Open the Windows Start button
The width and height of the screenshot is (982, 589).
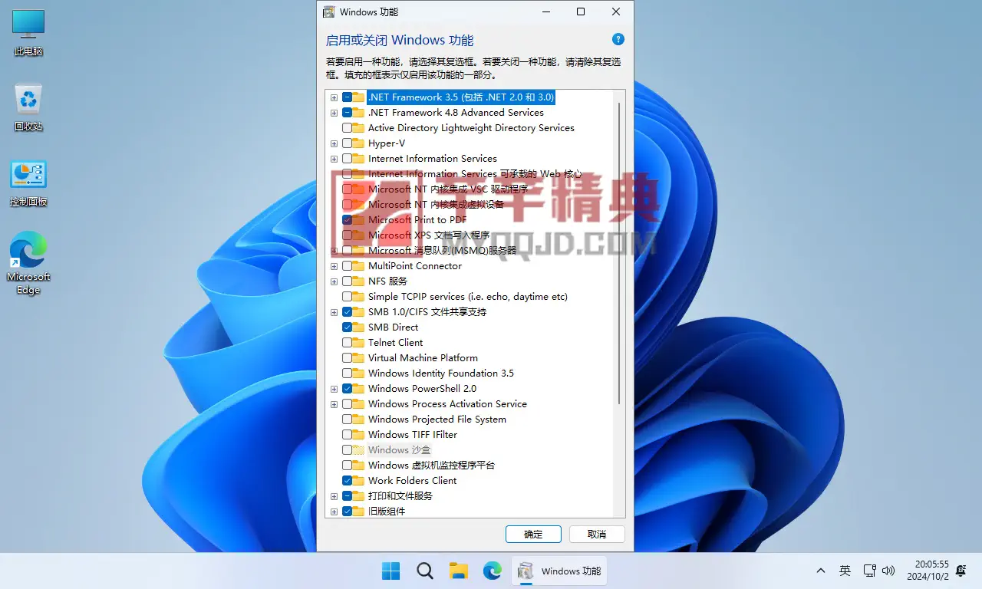tap(391, 571)
